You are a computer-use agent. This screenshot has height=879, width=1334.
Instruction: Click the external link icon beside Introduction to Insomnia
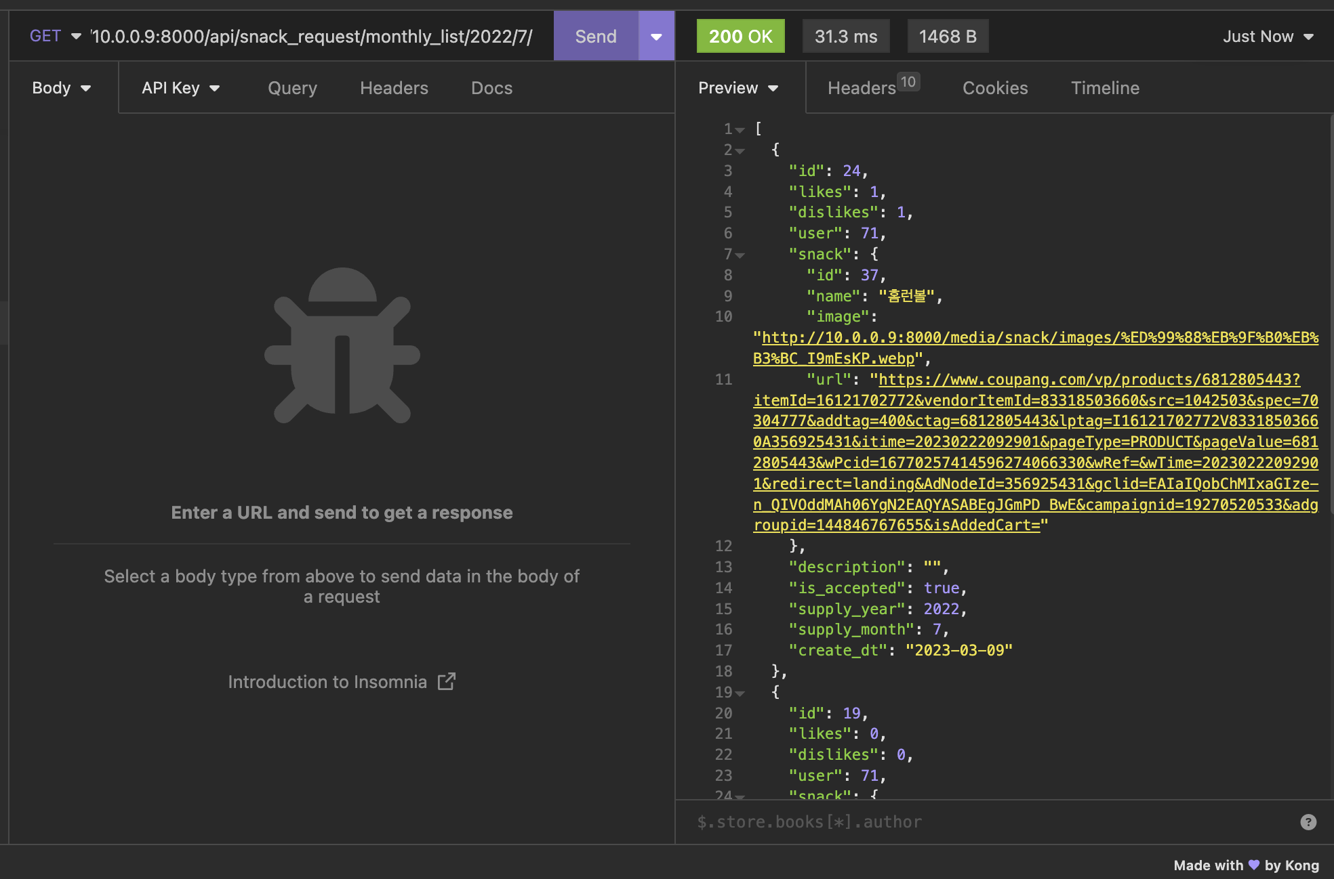coord(446,681)
